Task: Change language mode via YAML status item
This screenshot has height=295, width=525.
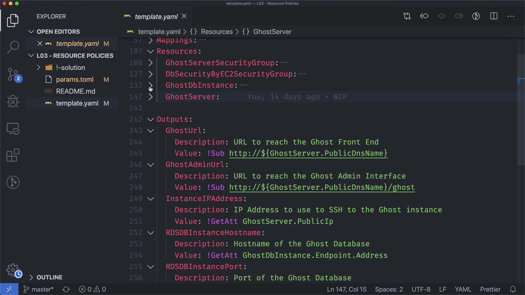Action: (x=463, y=289)
